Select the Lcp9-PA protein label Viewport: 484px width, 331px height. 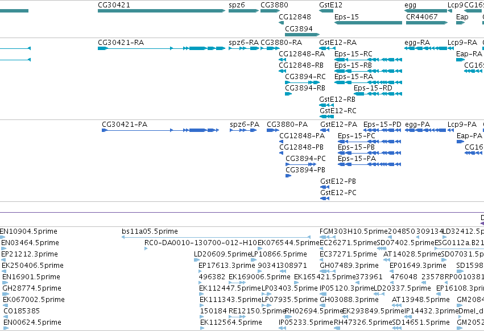pyautogui.click(x=462, y=125)
